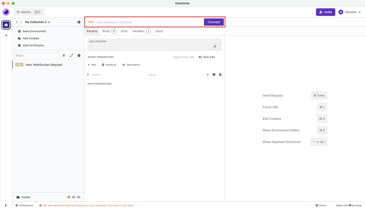Click Made with love by Kong

pos(349,205)
